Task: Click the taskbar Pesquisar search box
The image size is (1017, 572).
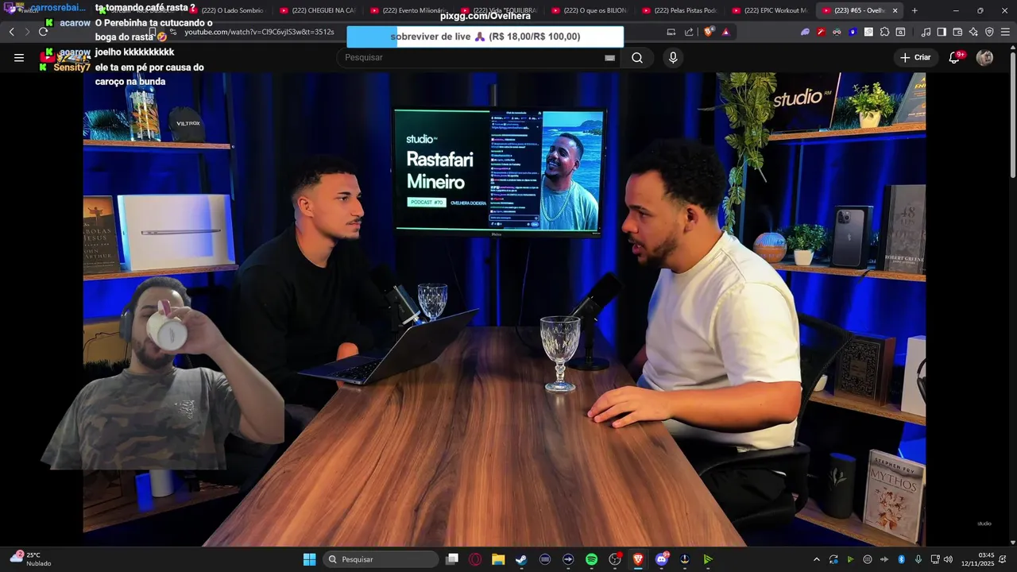Action: pyautogui.click(x=381, y=559)
